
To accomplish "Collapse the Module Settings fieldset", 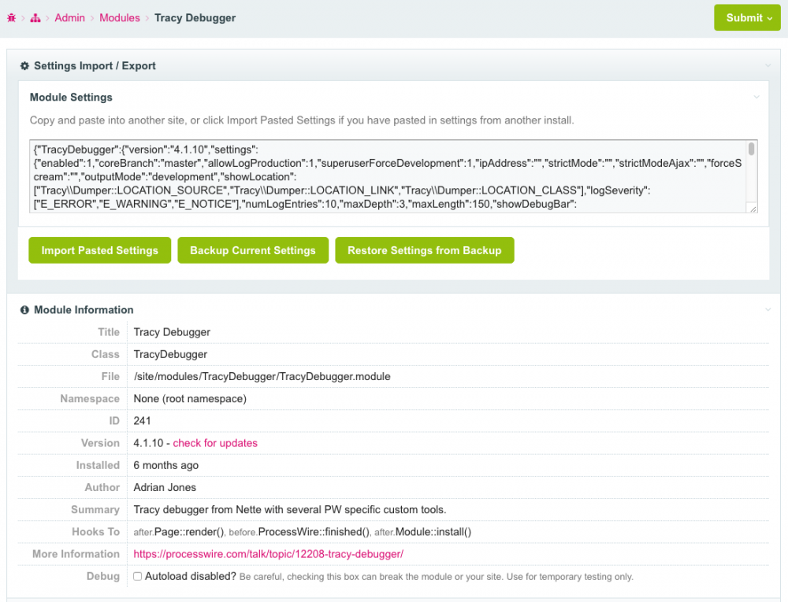I will pos(756,98).
